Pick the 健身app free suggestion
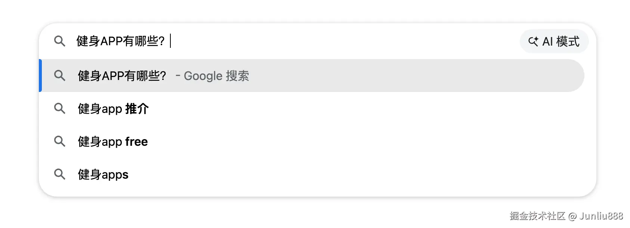This screenshot has height=228, width=630. click(112, 142)
